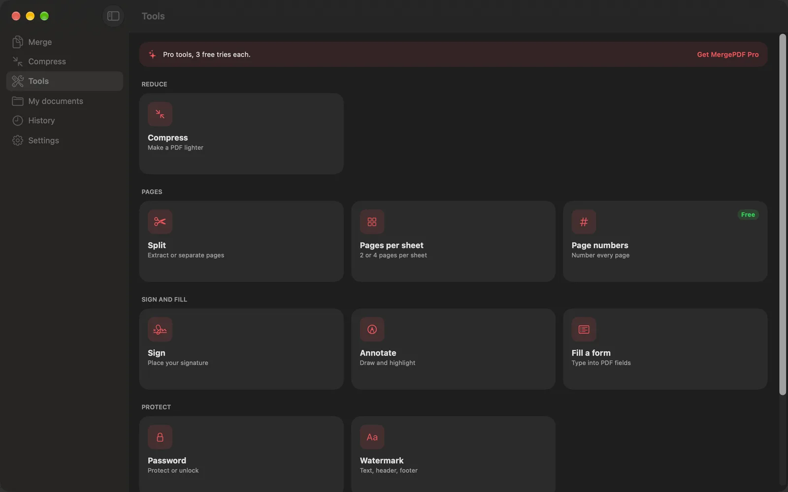Click the 'Number every page' text
The width and height of the screenshot is (788, 492).
600,255
